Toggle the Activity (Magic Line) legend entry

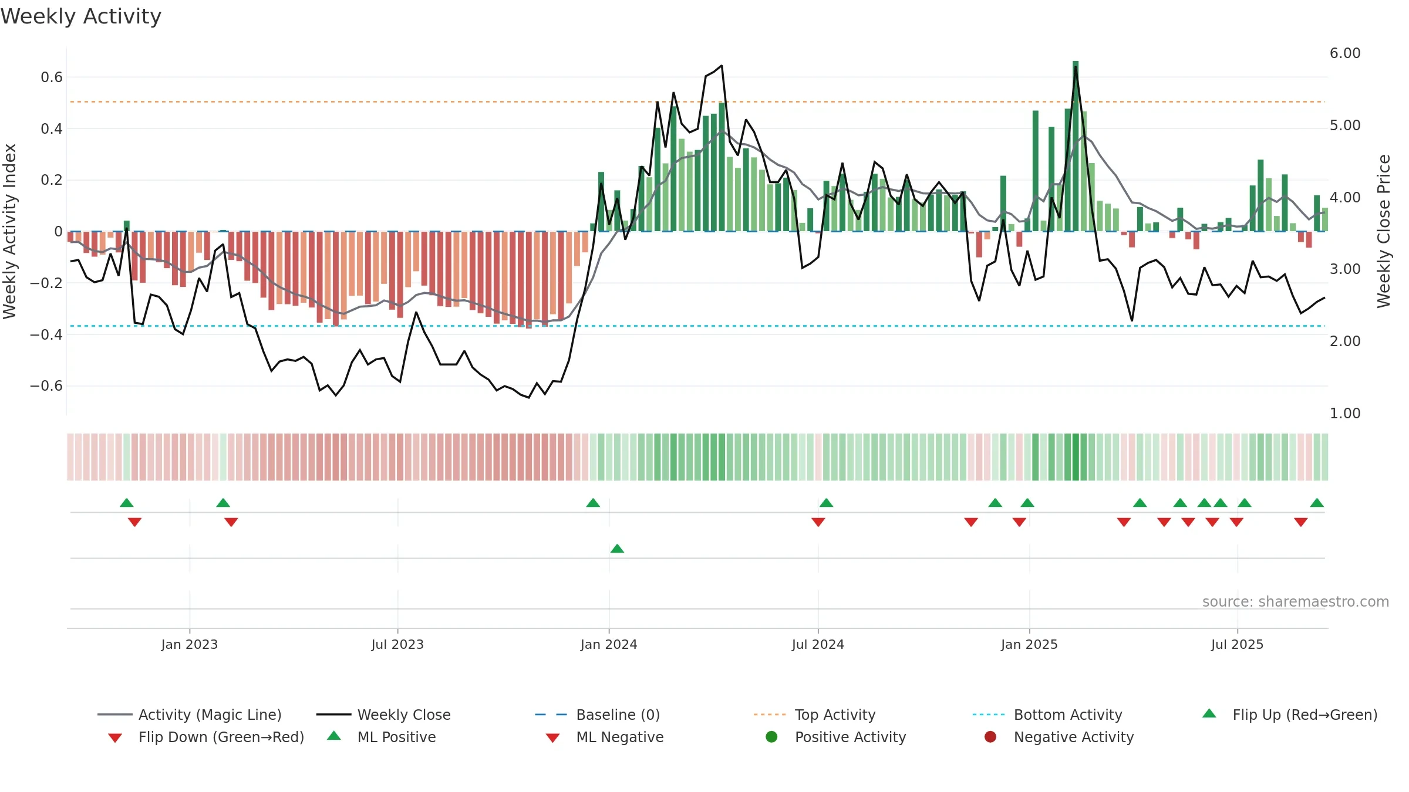click(189, 715)
